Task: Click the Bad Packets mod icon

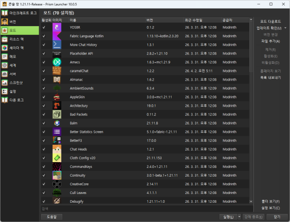Action: point(57,114)
